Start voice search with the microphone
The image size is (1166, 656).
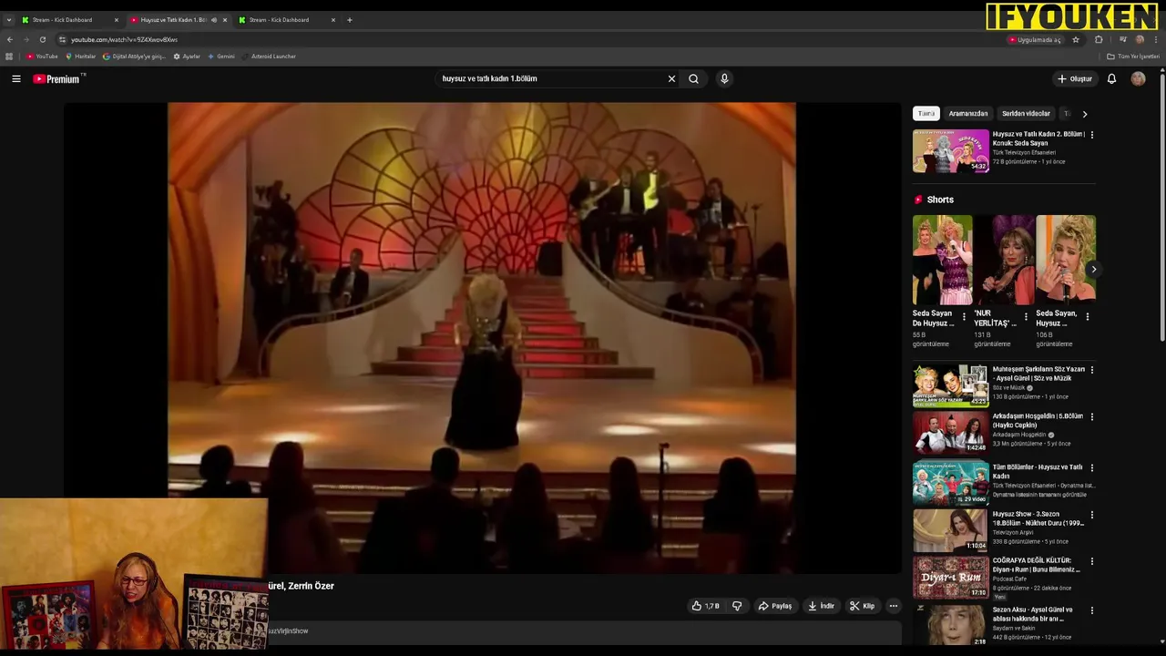(x=724, y=79)
